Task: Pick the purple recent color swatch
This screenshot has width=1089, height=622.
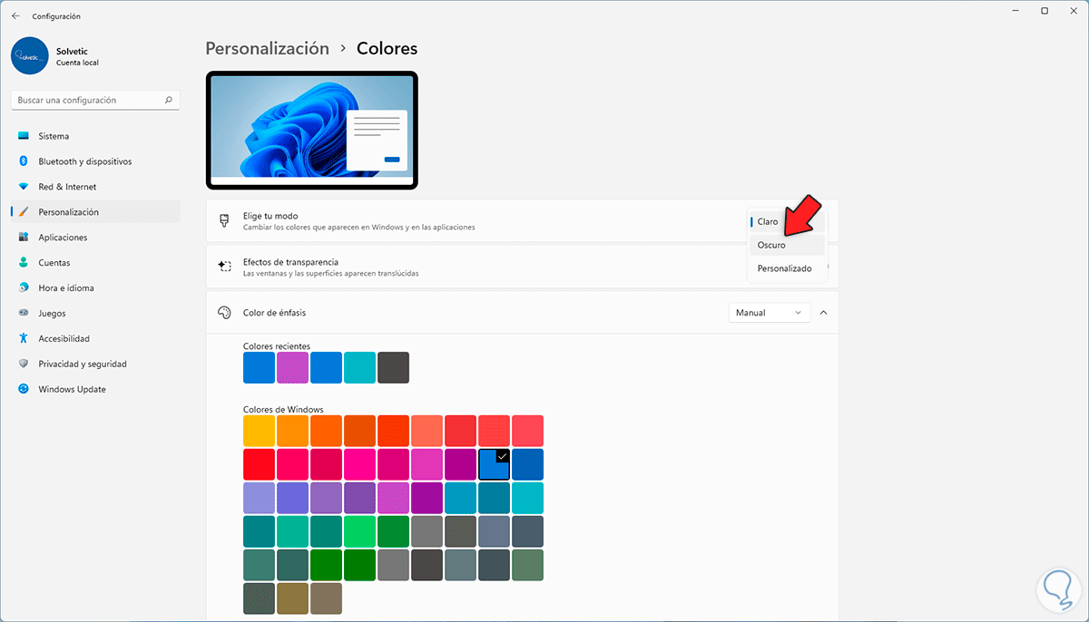Action: [293, 368]
